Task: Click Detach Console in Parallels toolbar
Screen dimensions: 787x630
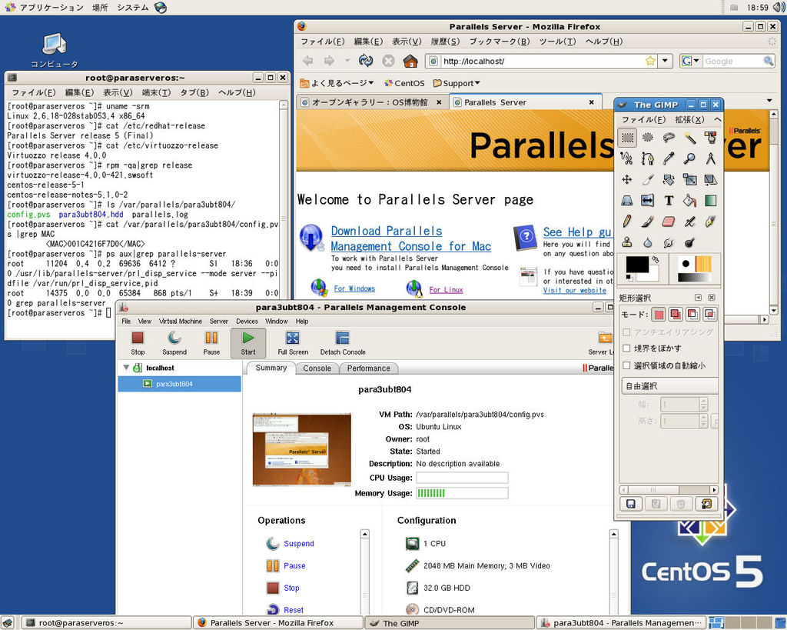Action: click(x=343, y=343)
